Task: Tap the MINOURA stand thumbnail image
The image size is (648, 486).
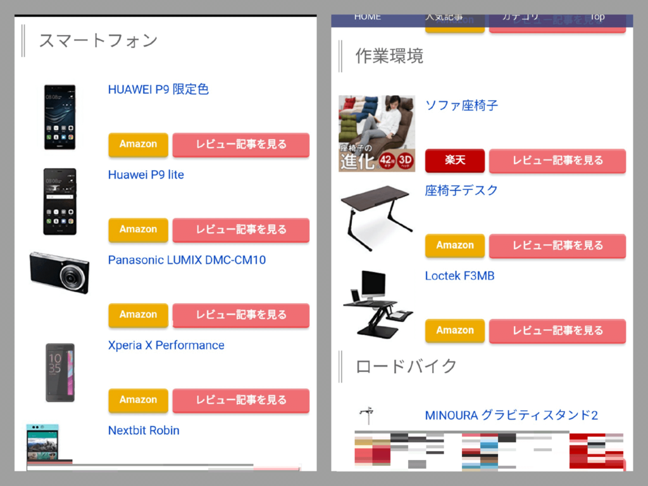Action: point(366,415)
